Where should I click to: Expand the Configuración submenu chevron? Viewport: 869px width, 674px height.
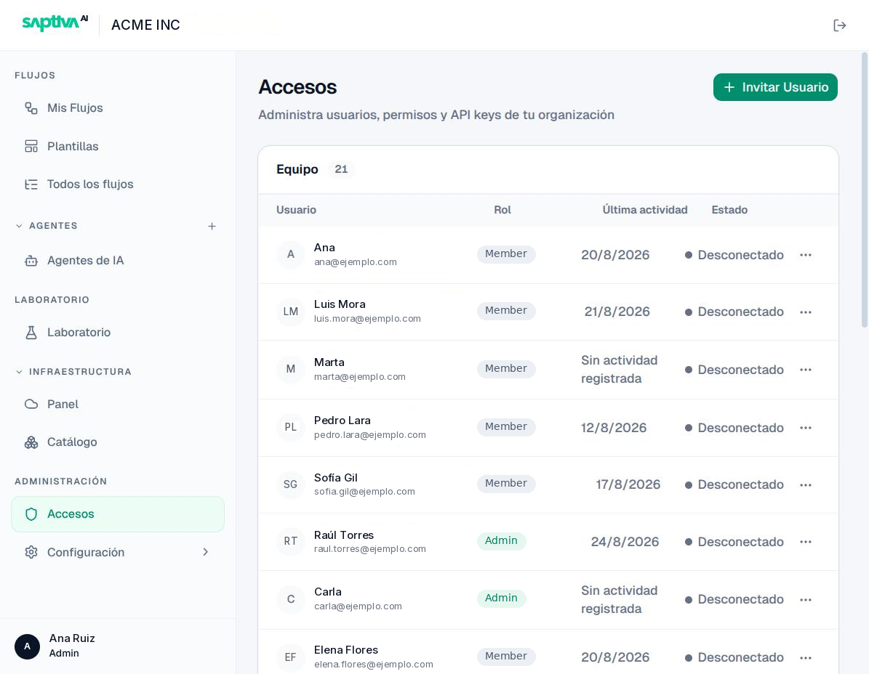[206, 552]
